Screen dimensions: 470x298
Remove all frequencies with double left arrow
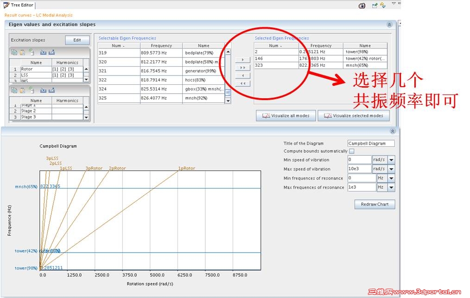243,83
